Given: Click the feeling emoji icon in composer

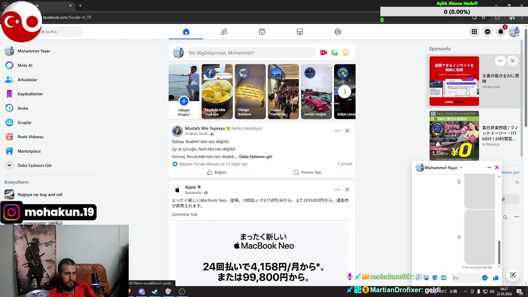Looking at the screenshot, I should [x=346, y=53].
